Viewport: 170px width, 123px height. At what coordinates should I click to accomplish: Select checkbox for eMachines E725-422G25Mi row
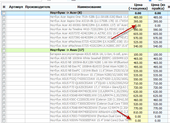[4, 42]
